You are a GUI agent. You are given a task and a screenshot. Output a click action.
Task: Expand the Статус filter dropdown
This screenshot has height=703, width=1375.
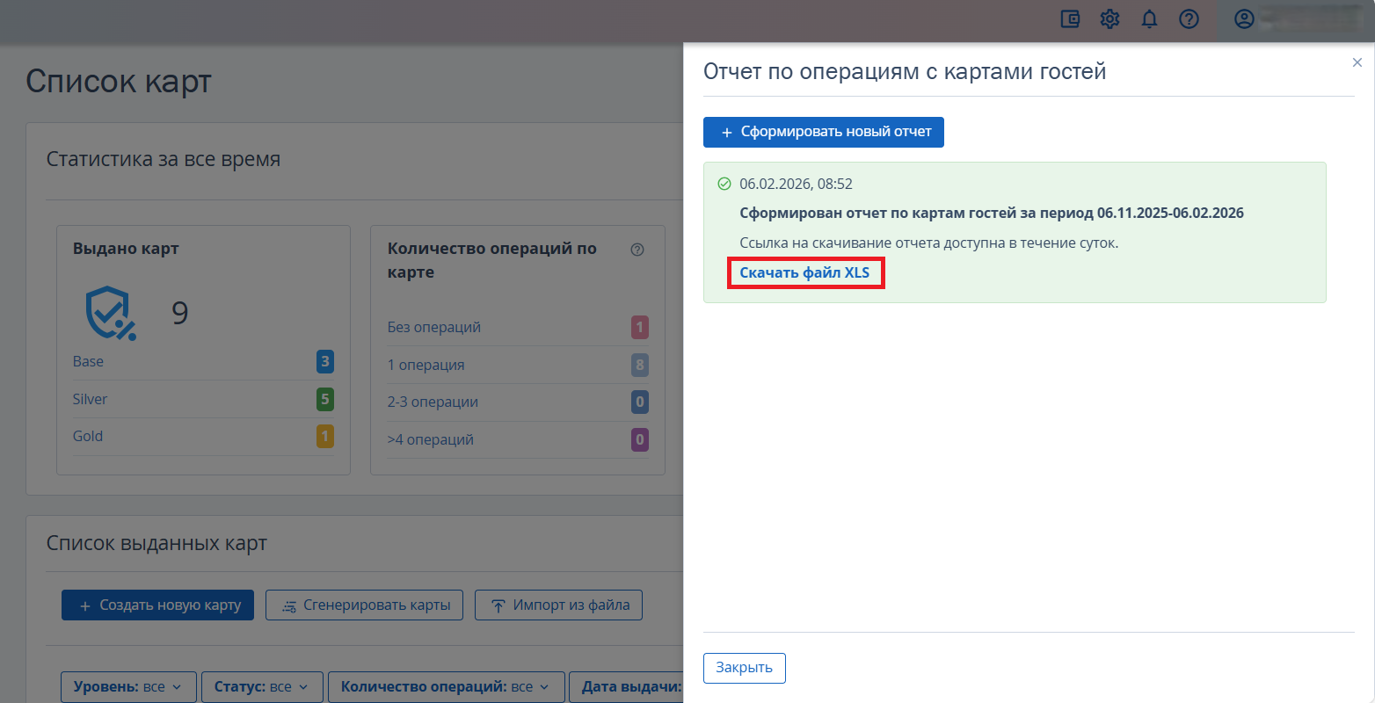pyautogui.click(x=262, y=687)
